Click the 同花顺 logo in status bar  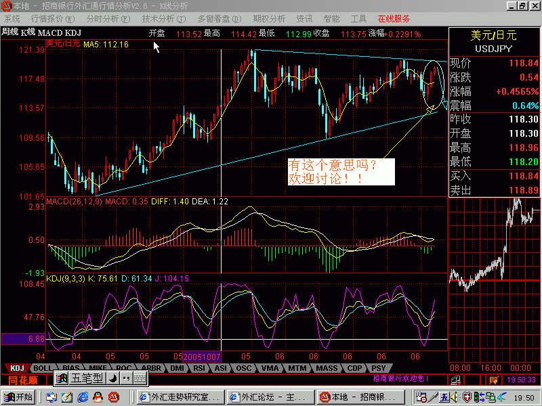coord(23,380)
